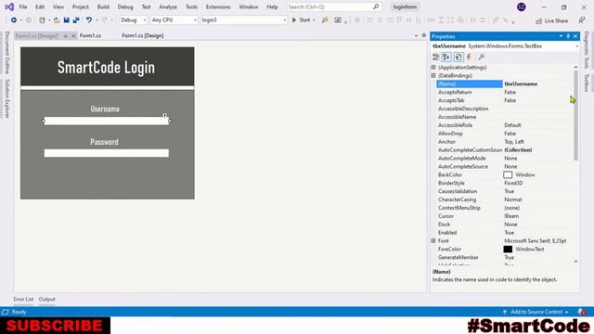Viewport: 594px width, 334px height.
Task: Select the Cursor property row
Action: [x=504, y=216]
